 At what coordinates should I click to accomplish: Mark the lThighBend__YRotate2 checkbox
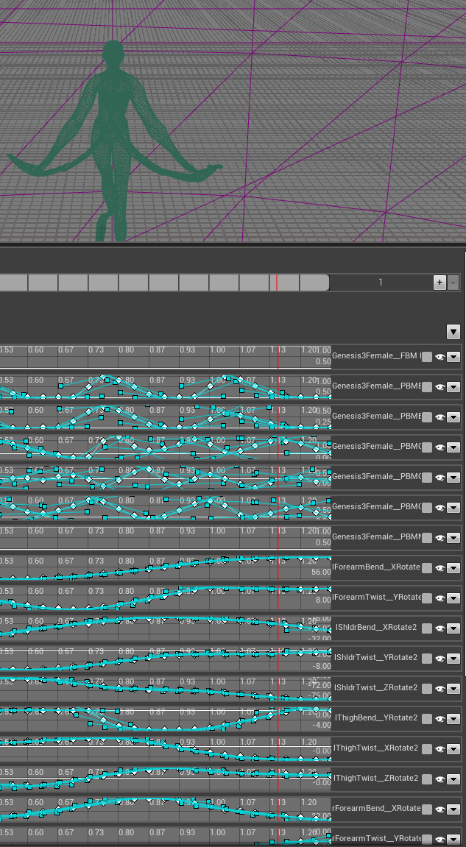tap(427, 720)
